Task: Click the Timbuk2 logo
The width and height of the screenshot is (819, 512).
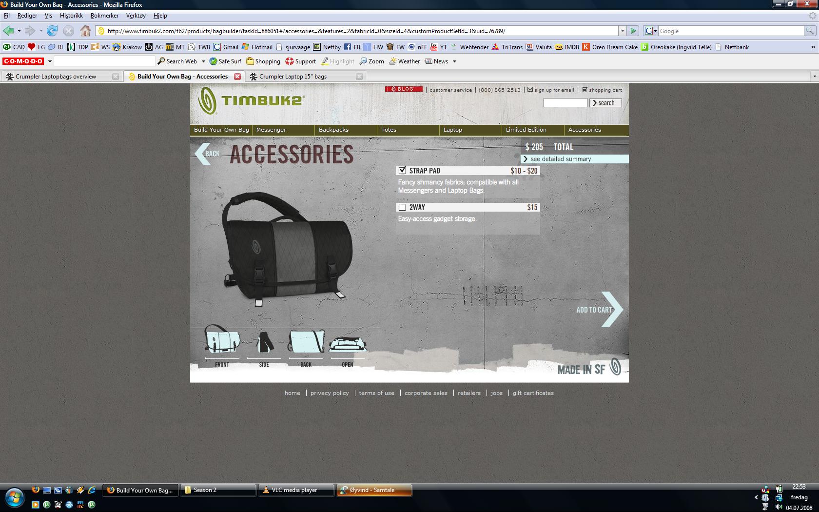Action: (251, 100)
